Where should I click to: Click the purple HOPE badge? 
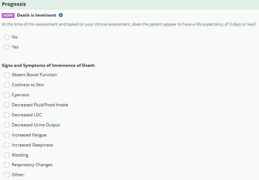[8, 15]
